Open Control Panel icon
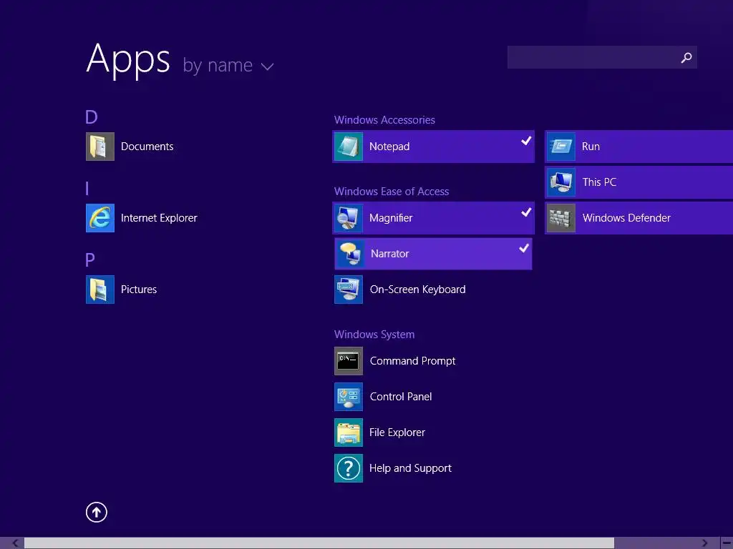The height and width of the screenshot is (549, 733). click(x=349, y=397)
